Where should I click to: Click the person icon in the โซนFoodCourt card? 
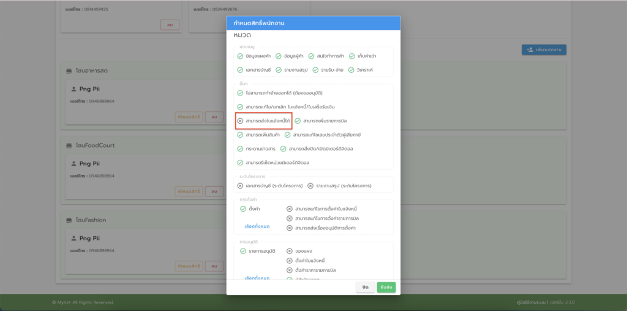click(74, 164)
